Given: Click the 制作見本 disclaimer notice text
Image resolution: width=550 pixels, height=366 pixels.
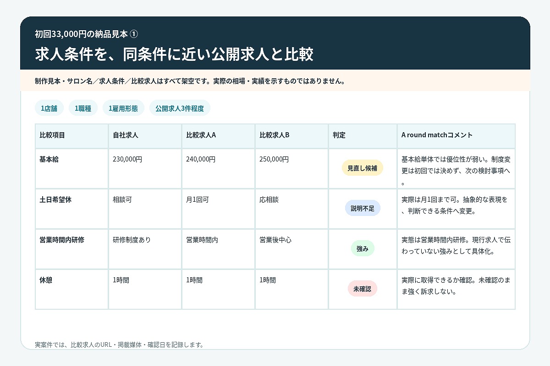Looking at the screenshot, I should pyautogui.click(x=190, y=81).
